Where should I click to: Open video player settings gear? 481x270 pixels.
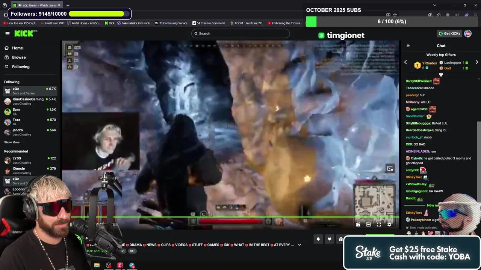389,224
